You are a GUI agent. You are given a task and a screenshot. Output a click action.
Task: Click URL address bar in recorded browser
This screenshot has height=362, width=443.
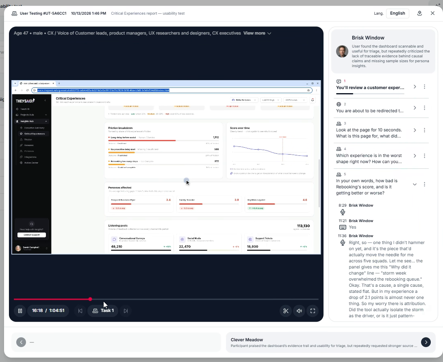pos(172,90)
